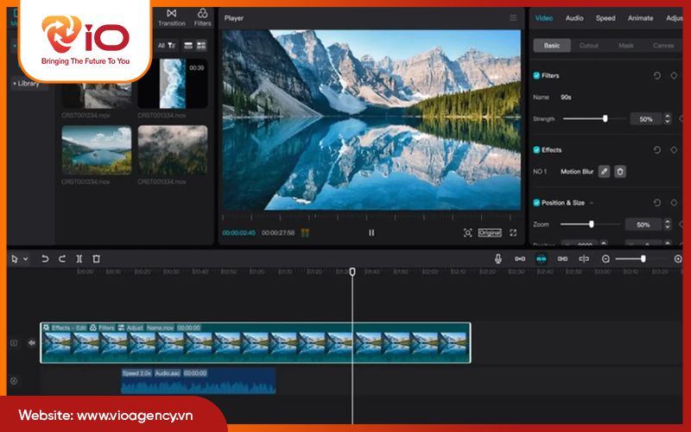This screenshot has width=691, height=432.
Task: Reset the Position & Size section
Action: (657, 203)
